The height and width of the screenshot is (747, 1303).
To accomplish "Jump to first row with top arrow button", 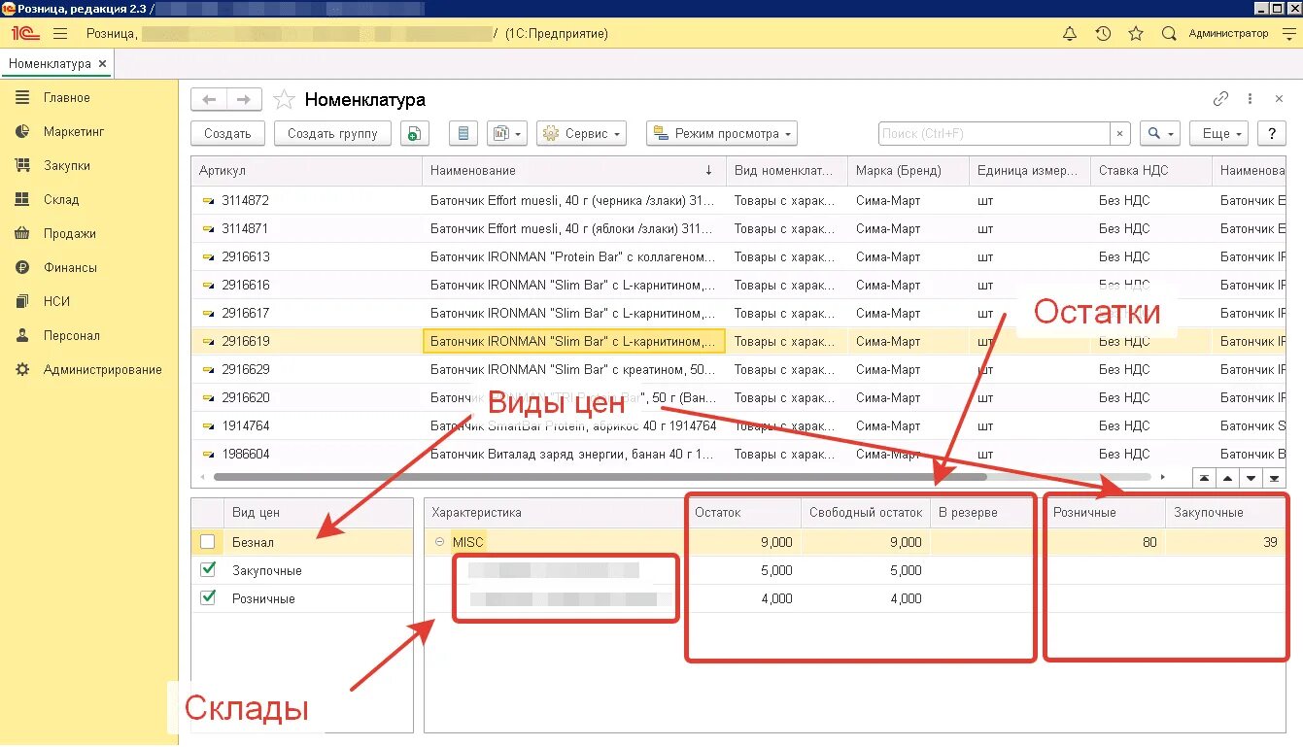I will pos(1205,478).
